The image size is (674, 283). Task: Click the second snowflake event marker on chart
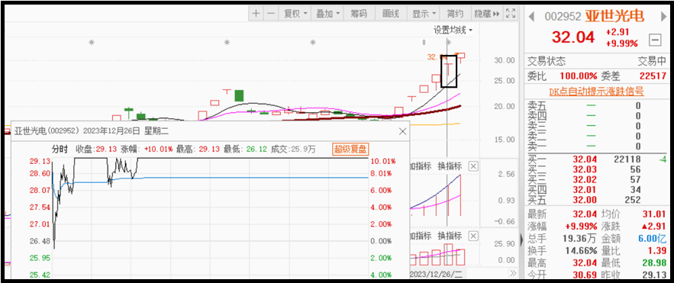coord(227,42)
